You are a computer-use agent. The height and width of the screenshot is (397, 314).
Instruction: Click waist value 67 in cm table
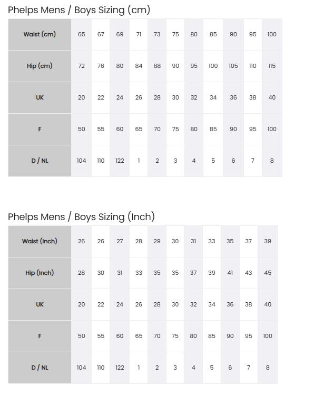(101, 34)
